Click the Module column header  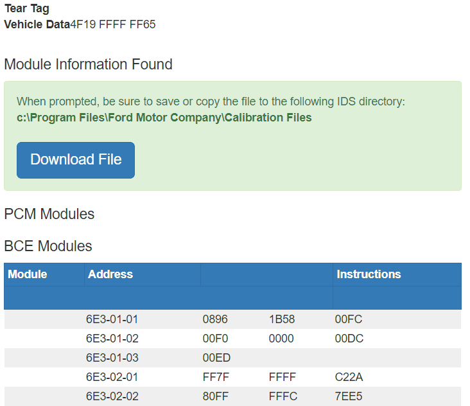(28, 274)
